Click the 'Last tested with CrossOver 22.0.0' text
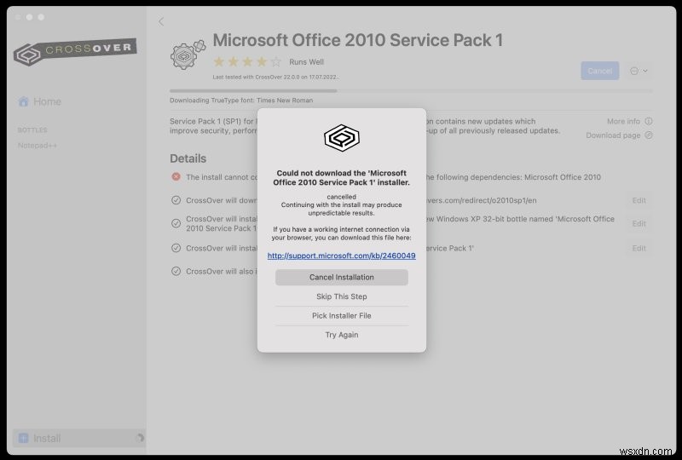The height and width of the screenshot is (460, 682). pos(275,77)
